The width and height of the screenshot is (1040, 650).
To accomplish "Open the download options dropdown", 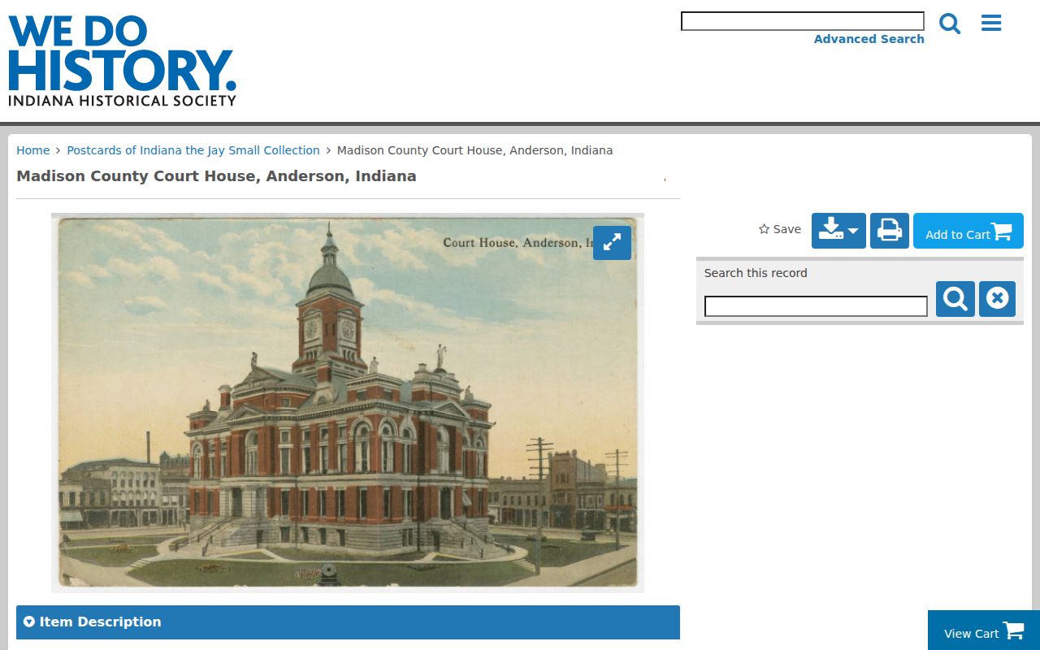I will click(838, 231).
